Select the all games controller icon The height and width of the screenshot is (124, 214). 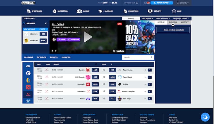point(28,66)
